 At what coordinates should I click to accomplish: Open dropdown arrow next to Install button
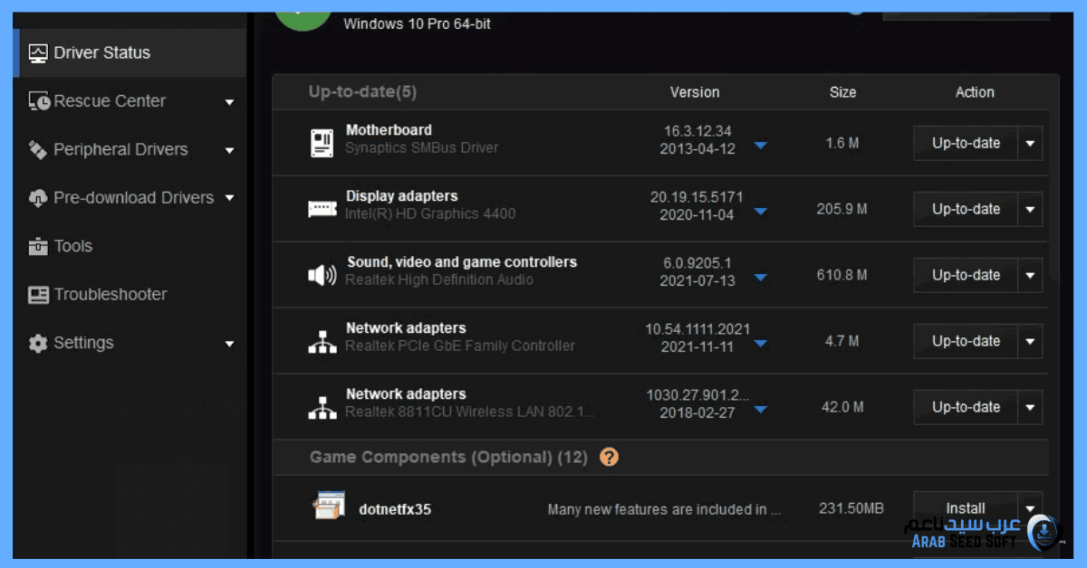click(x=1030, y=508)
